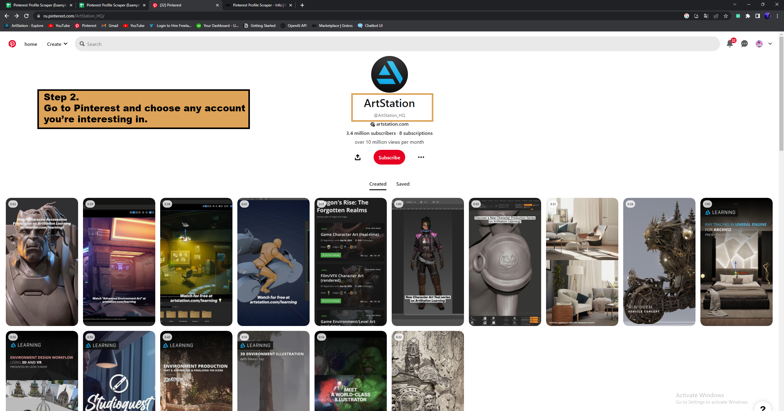Open ArtStation - Explore bookmark
Screen dimensions: 784x411
pos(24,26)
